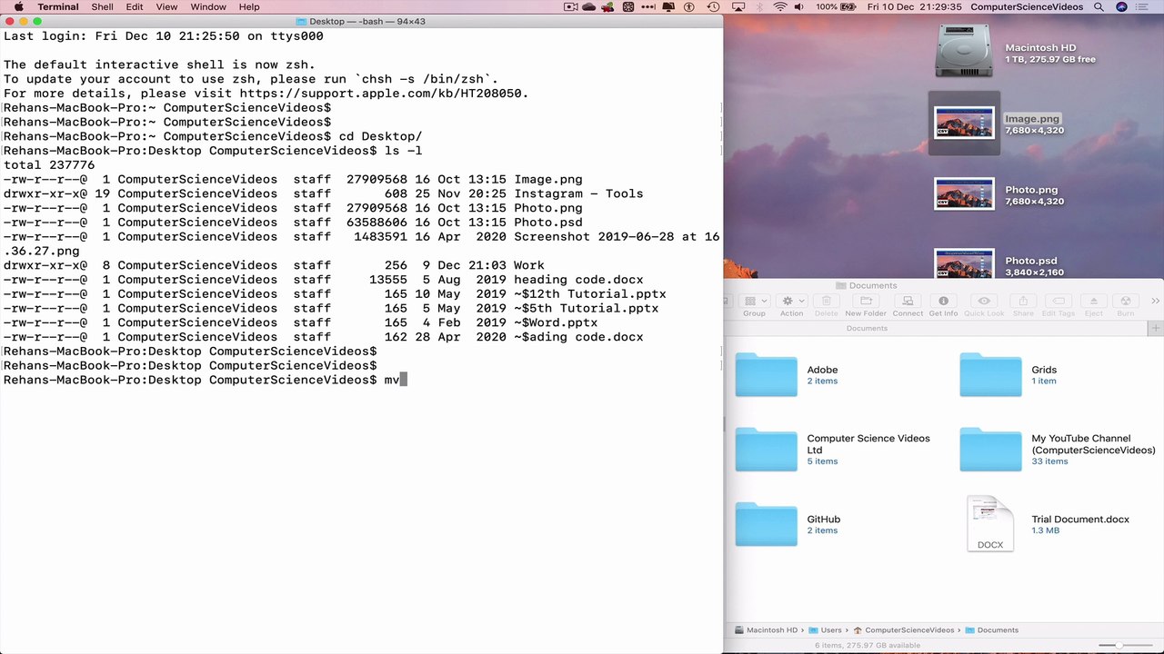Image resolution: width=1164 pixels, height=654 pixels.
Task: Click 'Instagram - Tools' in Terminal listing
Action: click(x=578, y=193)
